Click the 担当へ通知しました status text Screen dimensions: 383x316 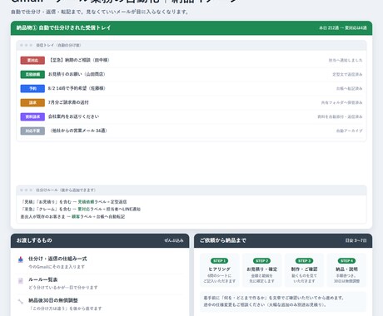coord(346,60)
